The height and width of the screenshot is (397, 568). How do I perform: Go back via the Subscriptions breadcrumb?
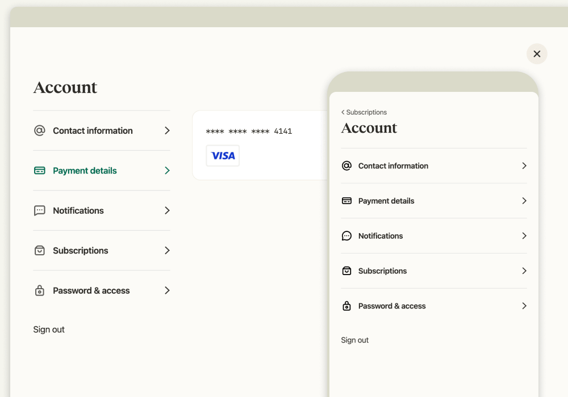click(x=364, y=112)
